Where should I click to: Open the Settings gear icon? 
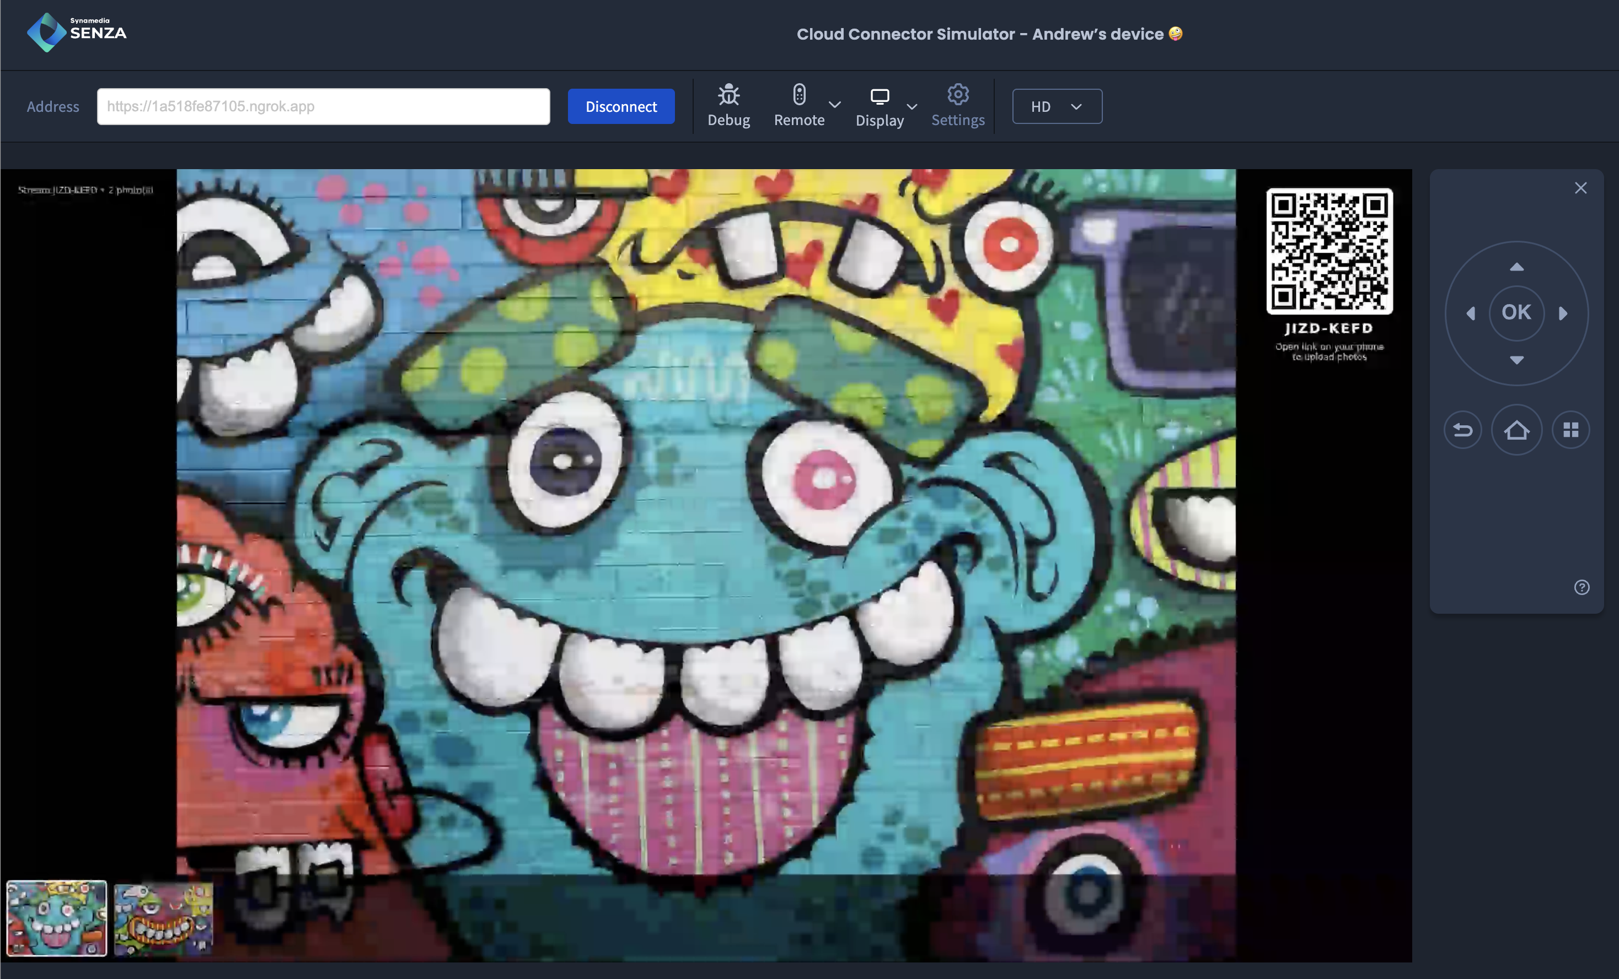[x=957, y=95]
